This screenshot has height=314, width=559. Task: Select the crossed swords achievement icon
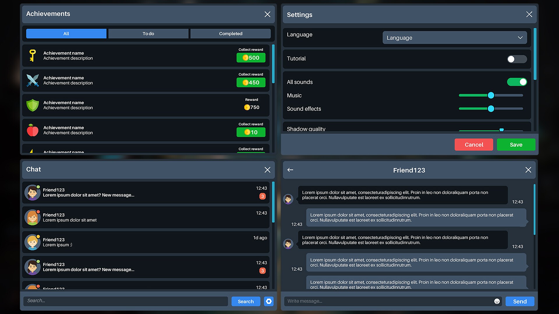pos(33,81)
